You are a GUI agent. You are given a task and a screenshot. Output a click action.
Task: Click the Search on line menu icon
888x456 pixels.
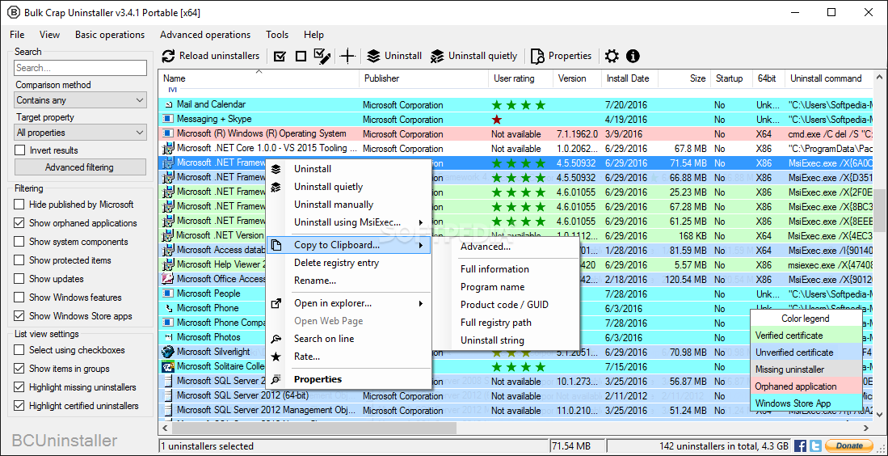276,339
